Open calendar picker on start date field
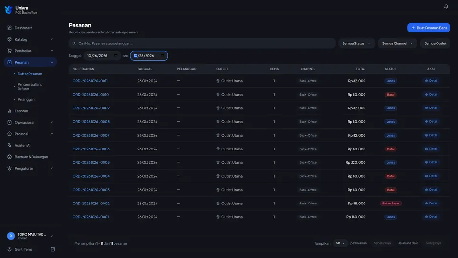Viewport: 458px width, 258px height. click(x=116, y=55)
